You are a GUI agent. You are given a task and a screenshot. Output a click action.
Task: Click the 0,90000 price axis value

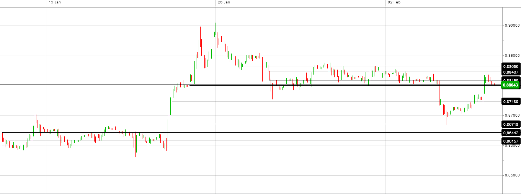point(513,26)
